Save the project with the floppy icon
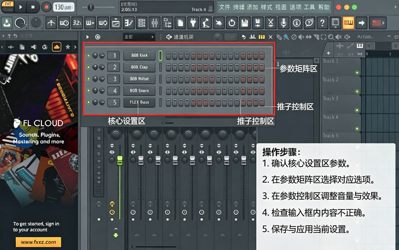 click(x=244, y=23)
